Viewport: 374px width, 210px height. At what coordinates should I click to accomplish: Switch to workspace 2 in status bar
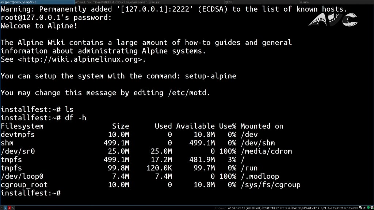click(5, 208)
